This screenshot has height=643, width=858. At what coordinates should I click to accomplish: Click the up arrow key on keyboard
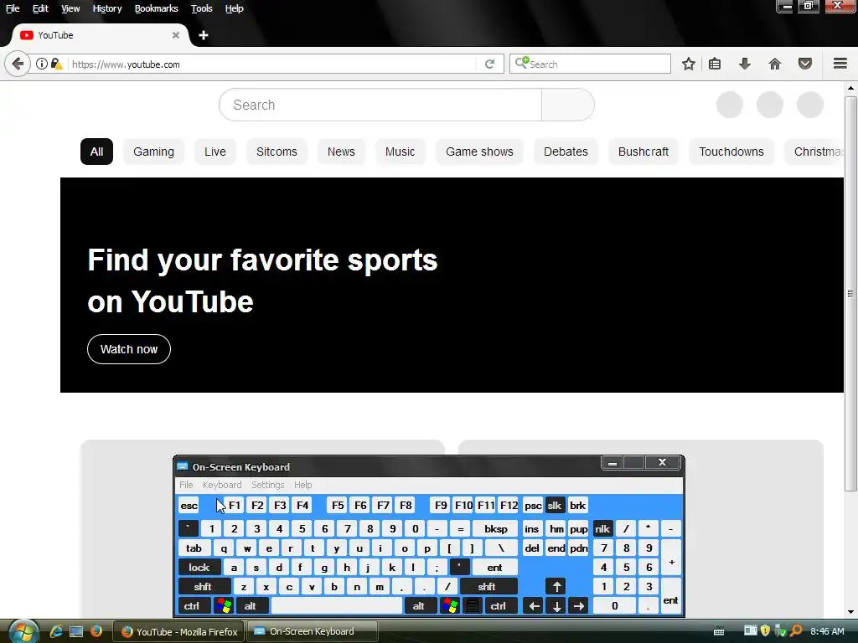(556, 587)
